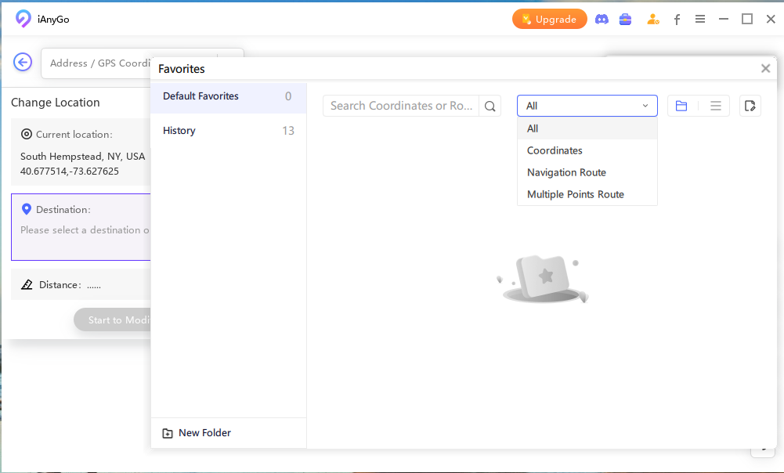The width and height of the screenshot is (784, 473).
Task: Click the edit favorites icon
Action: click(x=750, y=106)
